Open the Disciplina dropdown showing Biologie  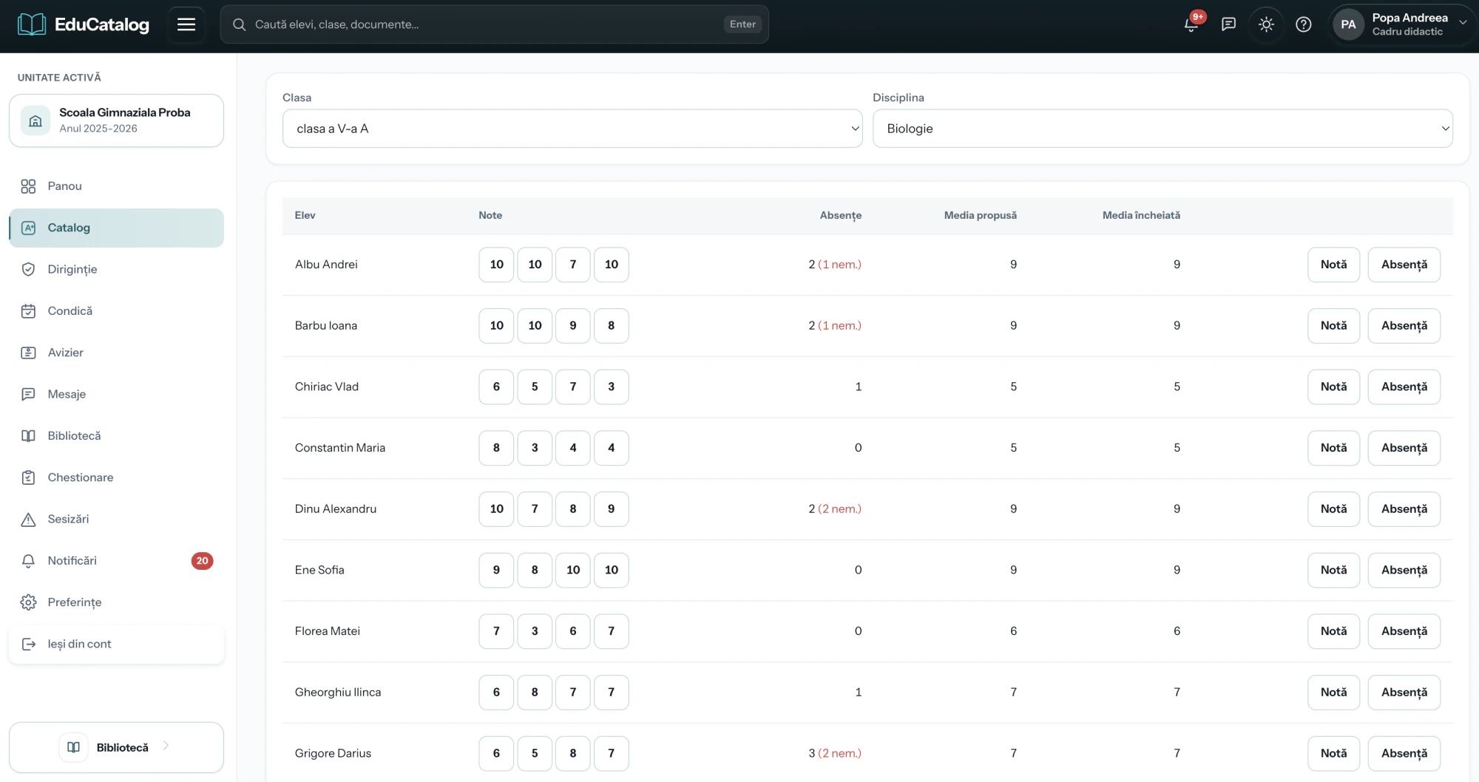(x=1162, y=129)
